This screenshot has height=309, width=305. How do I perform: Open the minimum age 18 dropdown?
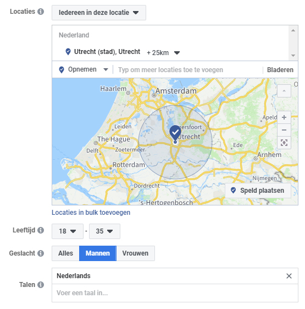tap(68, 231)
